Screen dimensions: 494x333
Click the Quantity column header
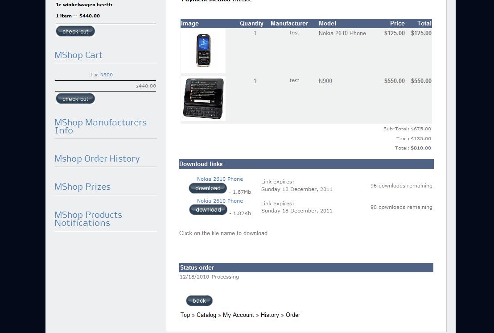pos(251,23)
